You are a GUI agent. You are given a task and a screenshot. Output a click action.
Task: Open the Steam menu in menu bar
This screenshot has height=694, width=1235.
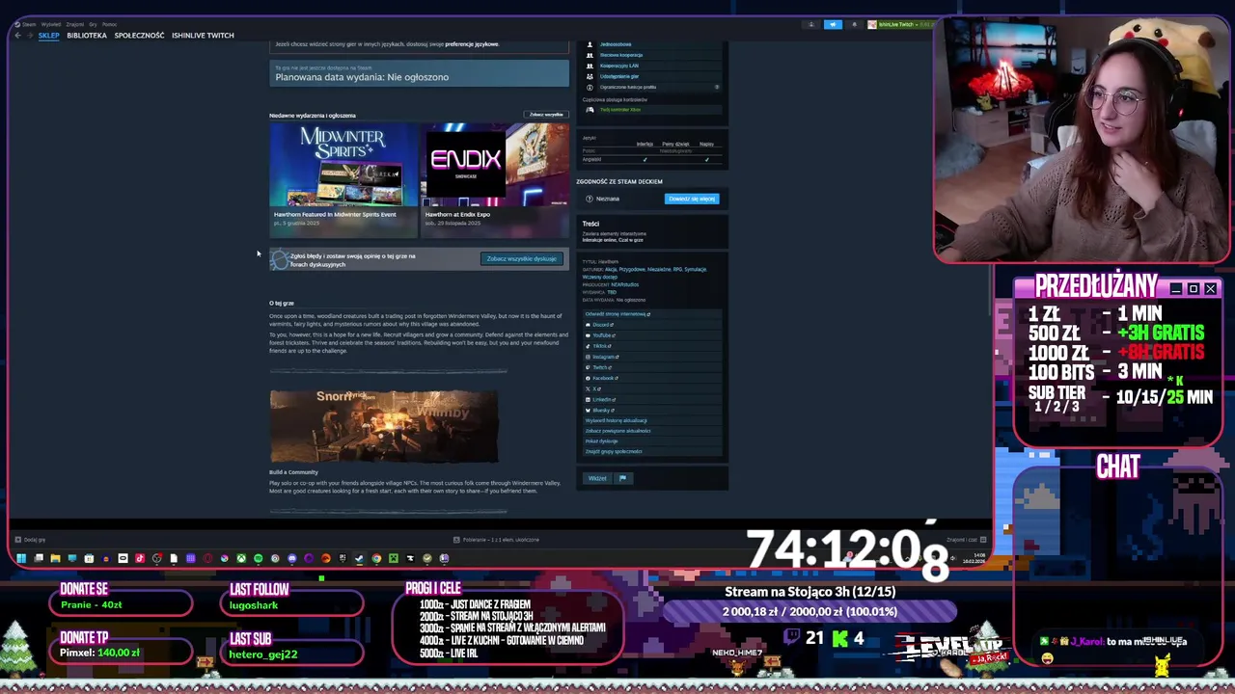point(29,24)
